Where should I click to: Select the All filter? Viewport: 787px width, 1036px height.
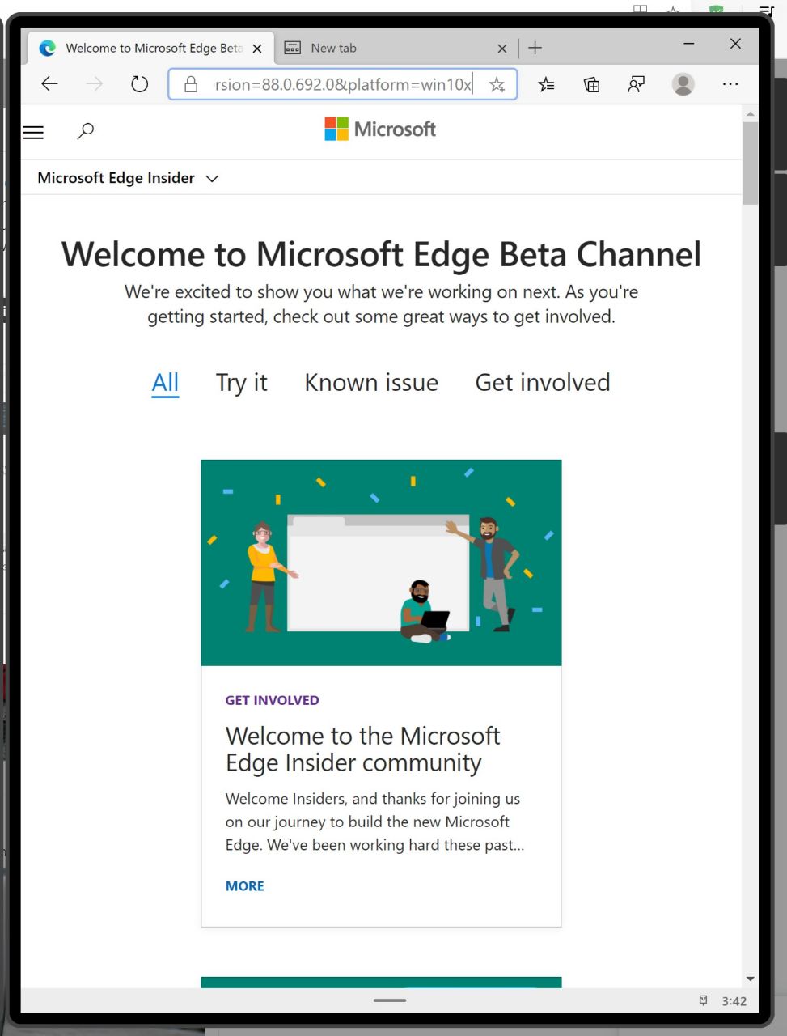coord(165,383)
